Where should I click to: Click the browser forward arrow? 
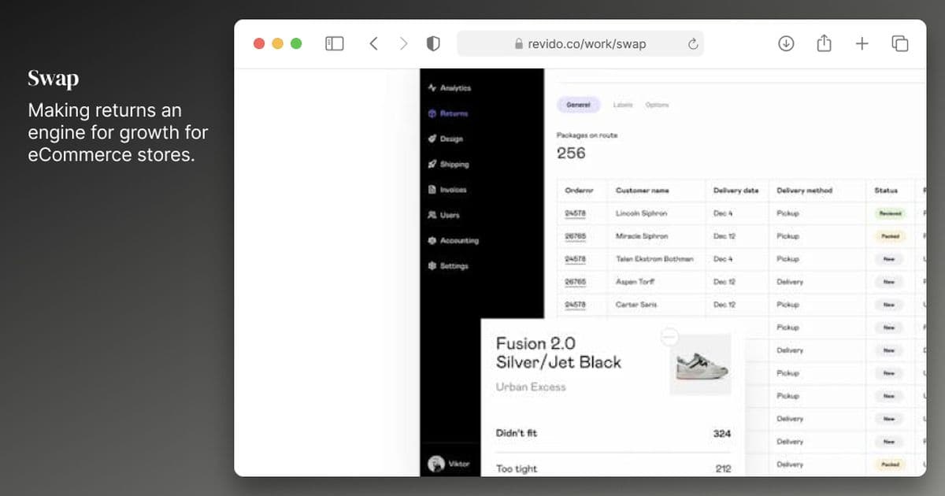[403, 44]
